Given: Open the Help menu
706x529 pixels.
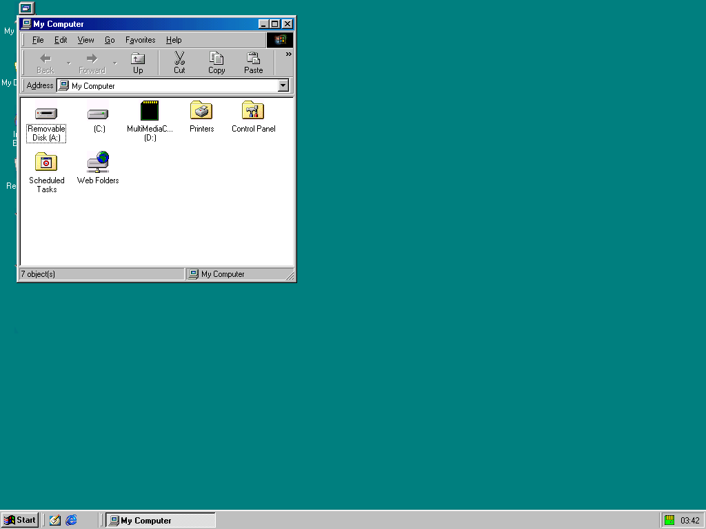Looking at the screenshot, I should (x=173, y=40).
